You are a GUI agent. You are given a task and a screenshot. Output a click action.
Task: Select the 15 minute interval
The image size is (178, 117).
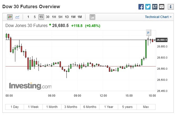coord(41,17)
